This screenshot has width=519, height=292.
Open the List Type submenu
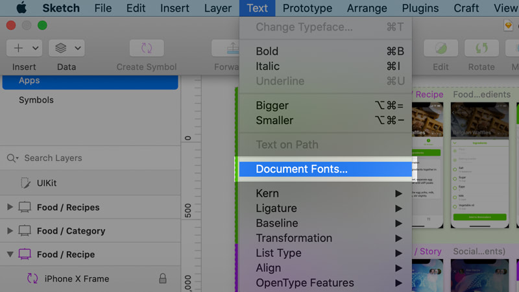tap(326, 253)
